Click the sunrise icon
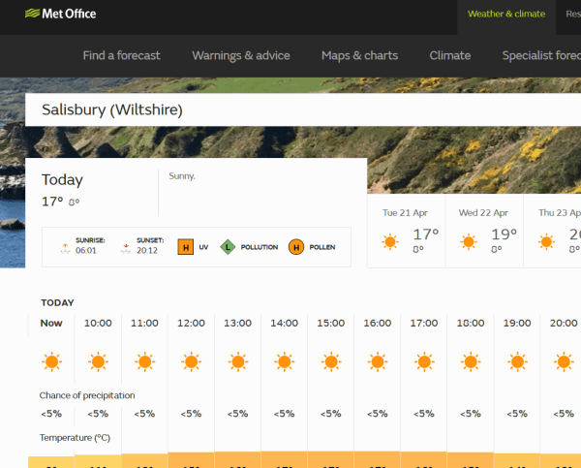 pyautogui.click(x=64, y=246)
